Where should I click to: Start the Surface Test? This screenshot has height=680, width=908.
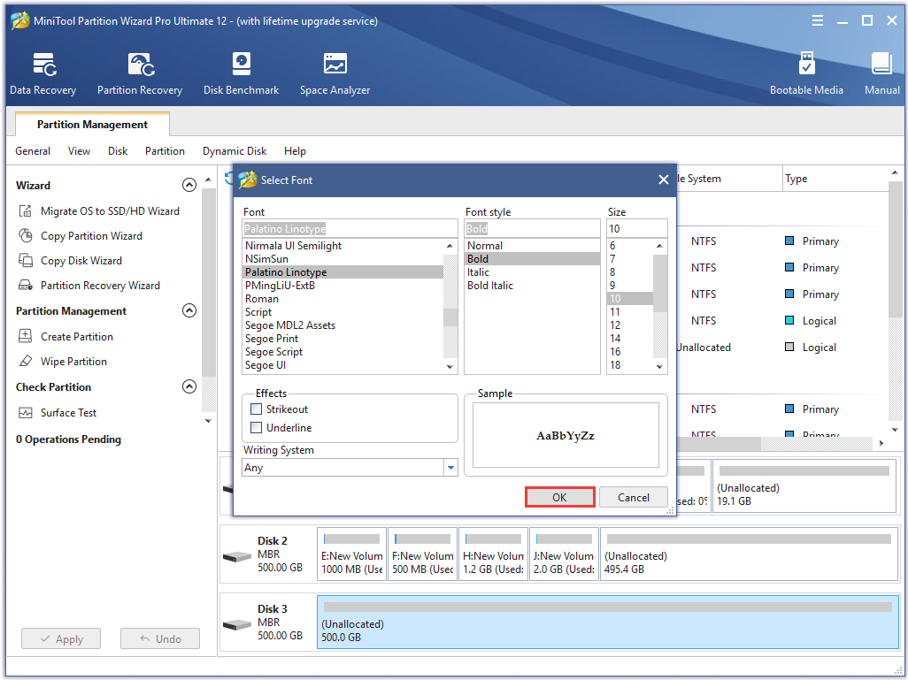(68, 412)
